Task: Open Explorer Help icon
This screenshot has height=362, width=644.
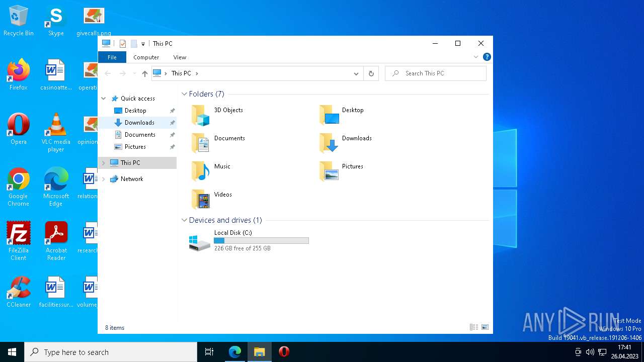Action: [487, 57]
